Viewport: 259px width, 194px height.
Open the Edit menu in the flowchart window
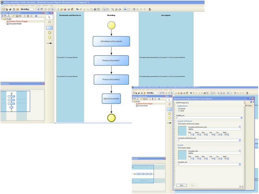12,5
